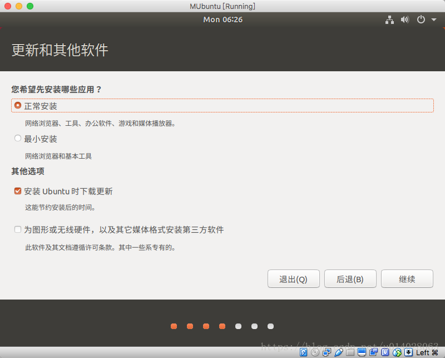
Task: Toggle 安装 Ubuntu 时下载更新 checkbox
Action: (x=18, y=191)
